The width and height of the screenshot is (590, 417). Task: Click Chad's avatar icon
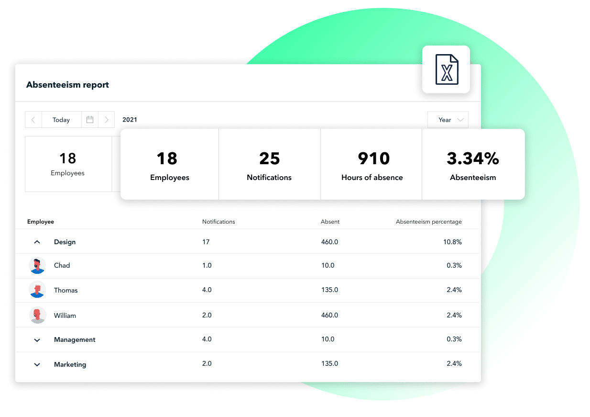pos(37,265)
